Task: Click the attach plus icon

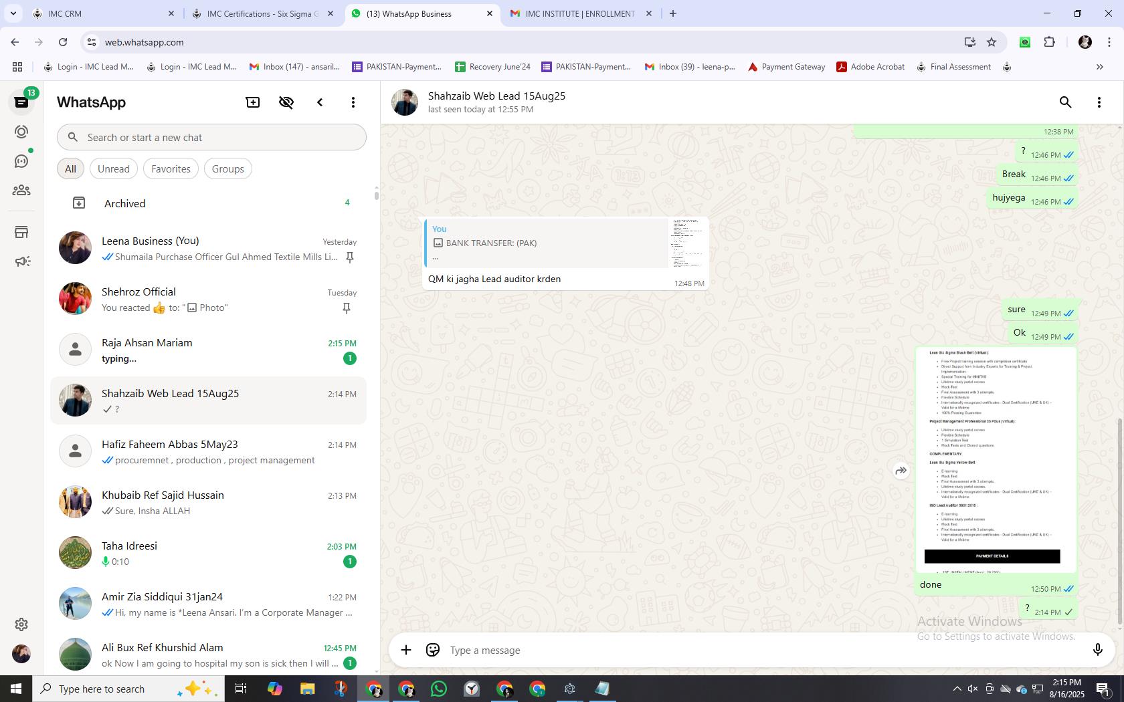Action: tap(406, 650)
